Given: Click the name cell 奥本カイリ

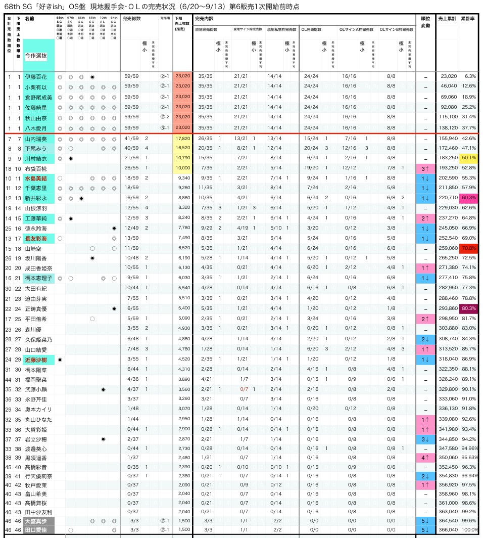Looking at the screenshot, I should [x=39, y=410].
